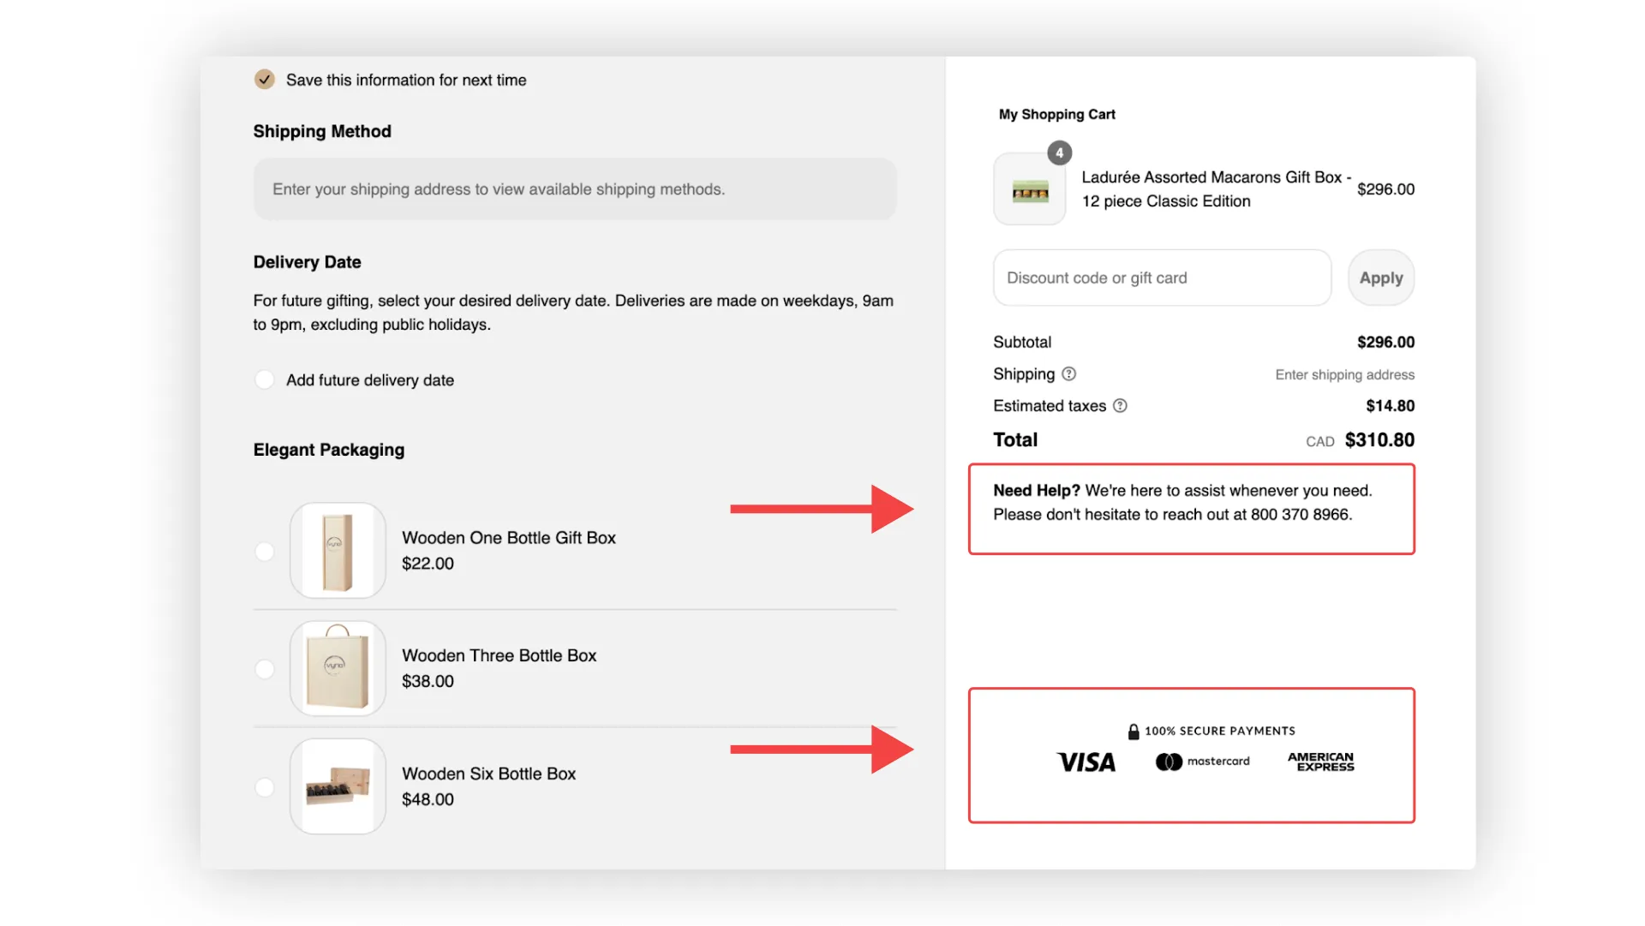
Task: Click the American Express logo
Action: pyautogui.click(x=1320, y=762)
